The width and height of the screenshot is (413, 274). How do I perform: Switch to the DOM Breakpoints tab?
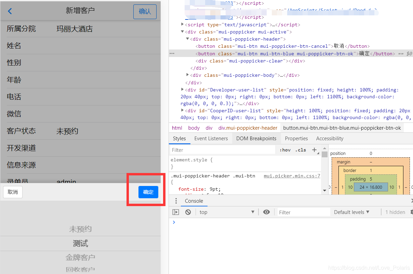click(x=256, y=139)
